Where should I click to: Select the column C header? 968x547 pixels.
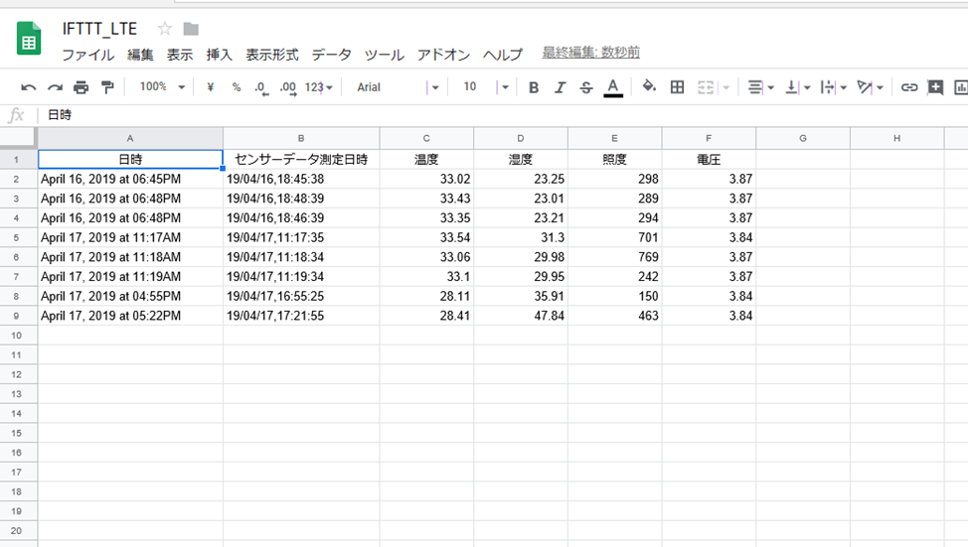pyautogui.click(x=426, y=138)
